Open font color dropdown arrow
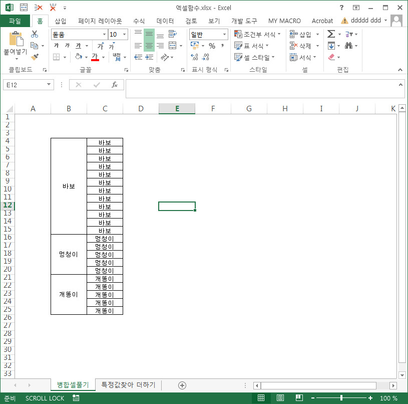The image size is (408, 404). pos(104,57)
